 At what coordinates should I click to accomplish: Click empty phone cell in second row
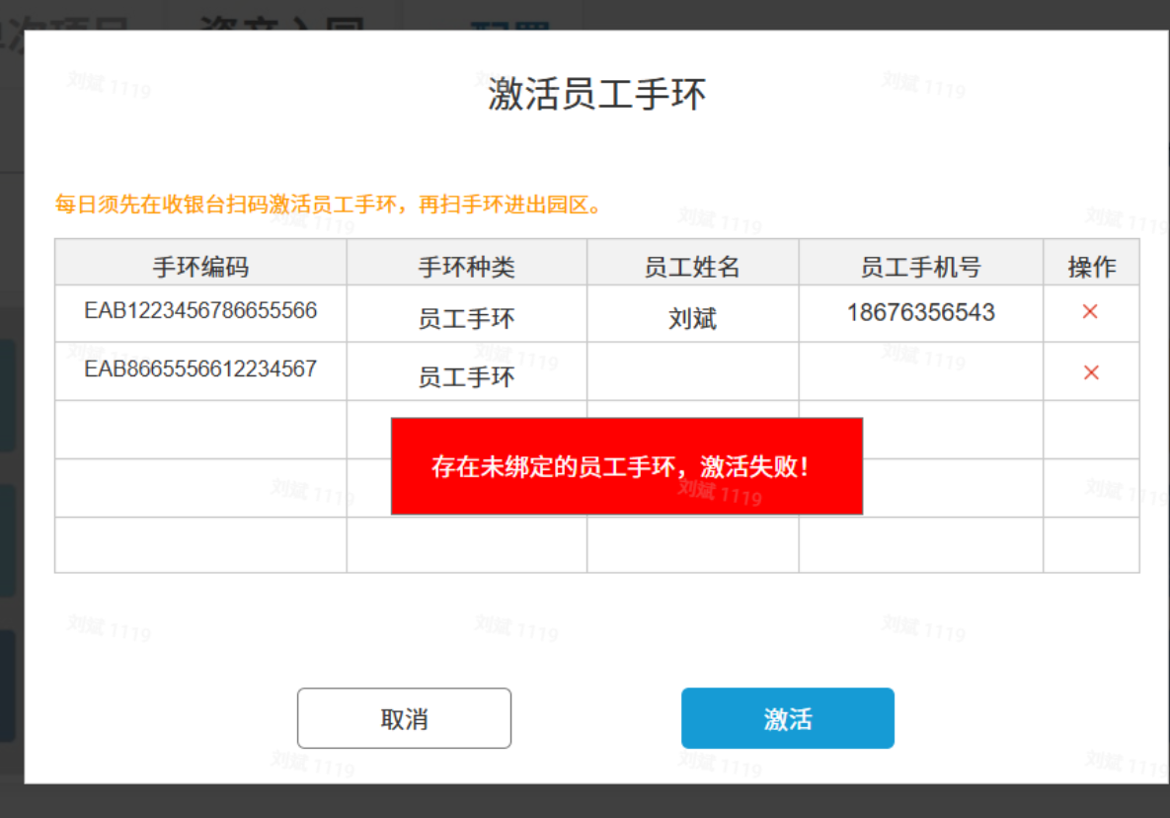point(920,371)
